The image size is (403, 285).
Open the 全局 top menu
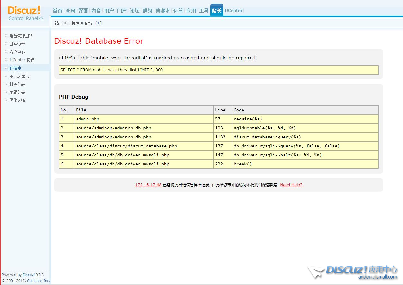pos(70,11)
